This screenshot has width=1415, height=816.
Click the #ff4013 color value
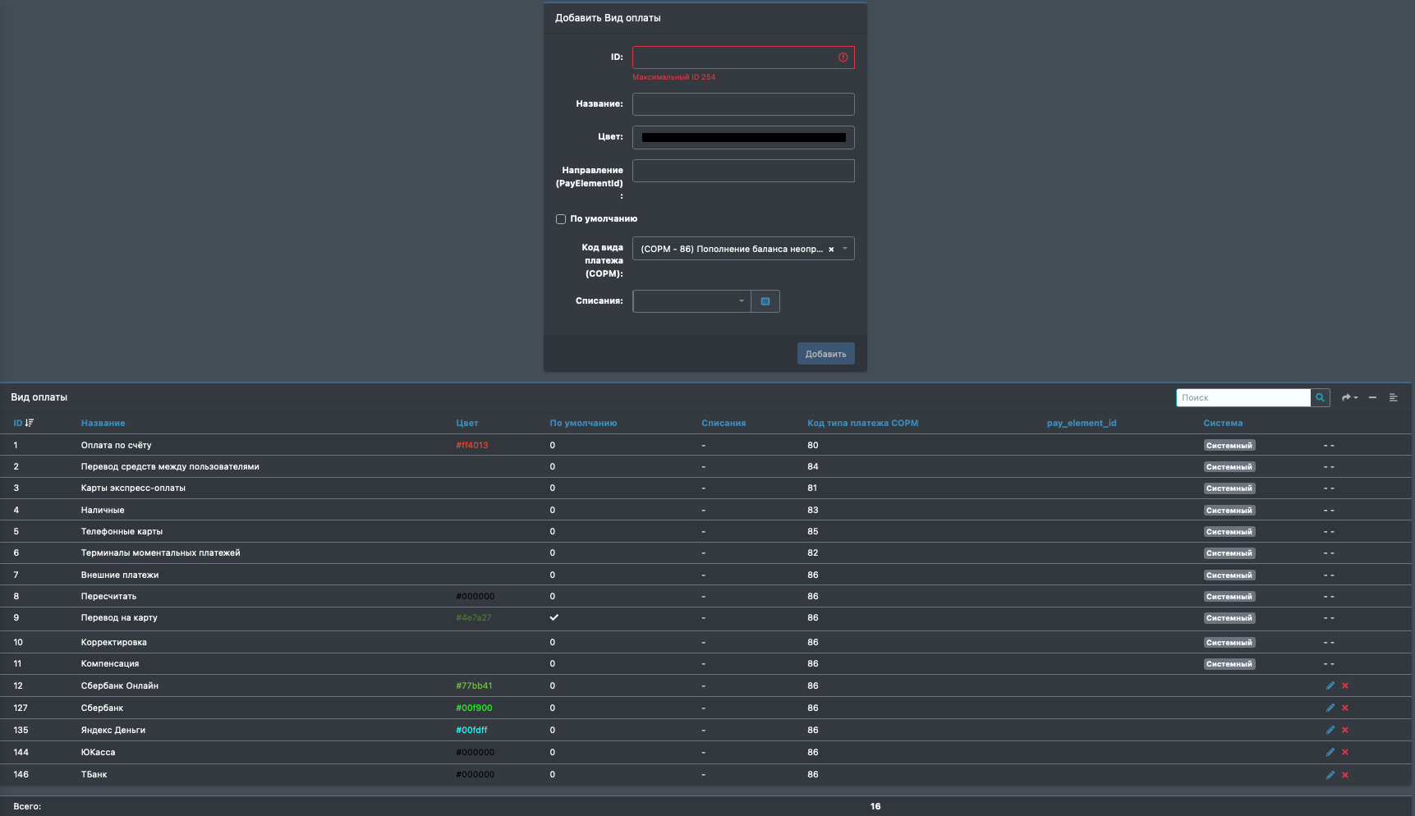[471, 445]
